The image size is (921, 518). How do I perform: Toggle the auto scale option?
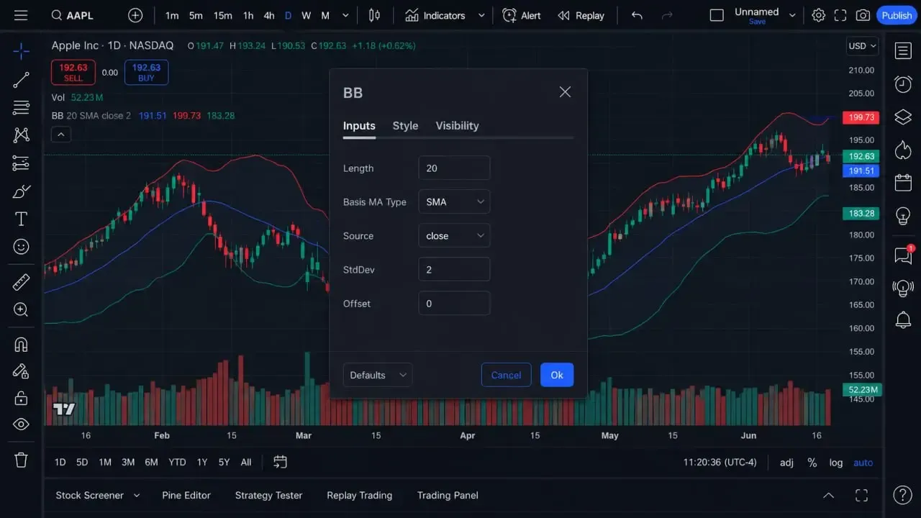pyautogui.click(x=863, y=463)
